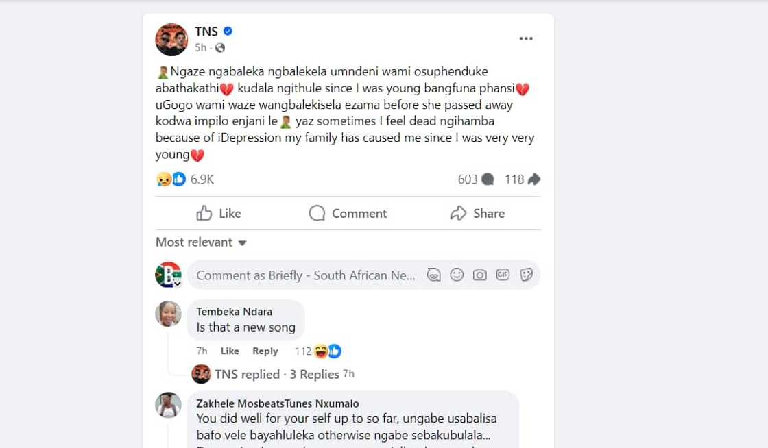The width and height of the screenshot is (768, 448).
Task: Reply to Tembeka Ndara's comment
Action: point(265,351)
